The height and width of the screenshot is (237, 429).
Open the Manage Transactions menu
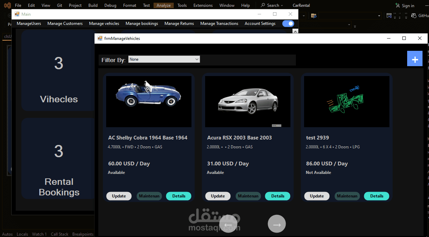coord(219,24)
